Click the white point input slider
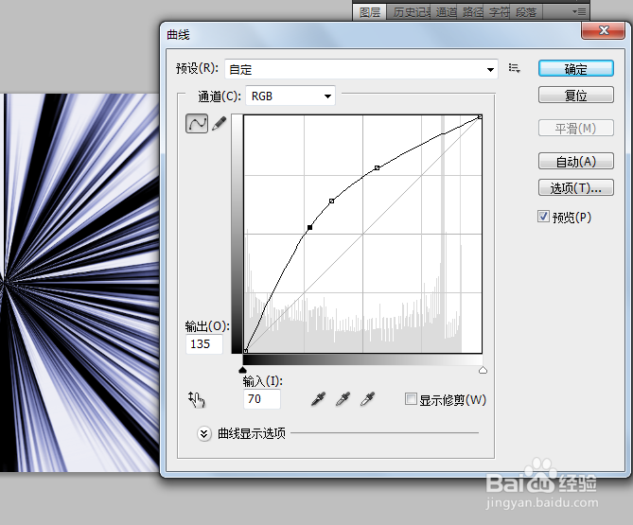The width and height of the screenshot is (633, 525). [x=483, y=370]
